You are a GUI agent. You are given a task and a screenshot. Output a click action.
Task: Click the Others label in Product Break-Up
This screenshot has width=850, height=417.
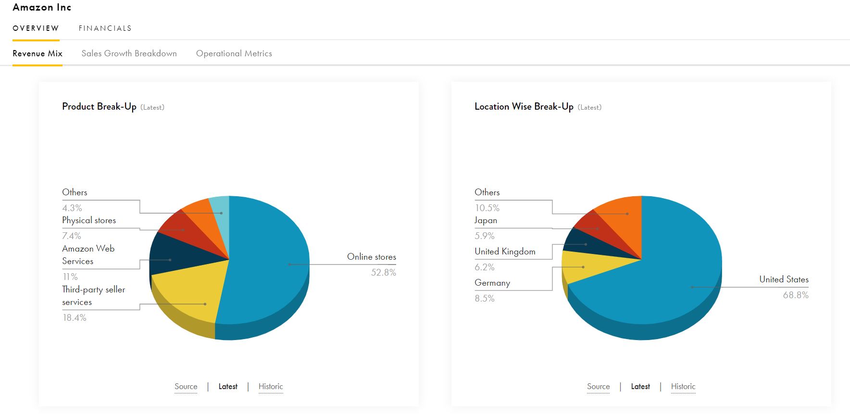75,192
